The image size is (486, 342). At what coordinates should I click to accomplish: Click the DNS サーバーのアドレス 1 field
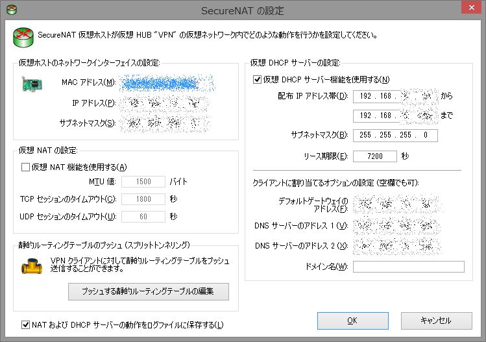pyautogui.click(x=396, y=226)
